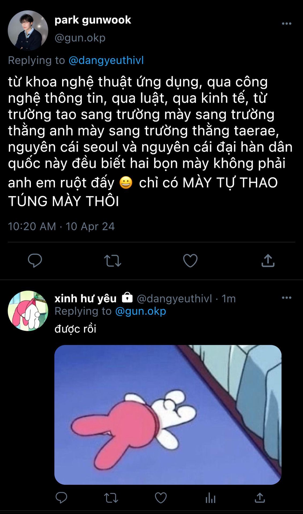Open the pink cartoon image attachment

168,415
